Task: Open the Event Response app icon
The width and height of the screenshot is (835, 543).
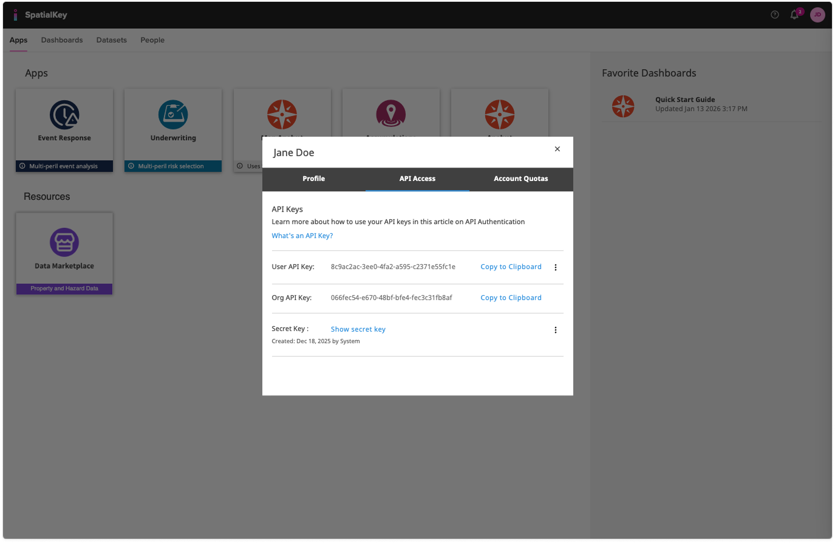Action: [x=64, y=115]
